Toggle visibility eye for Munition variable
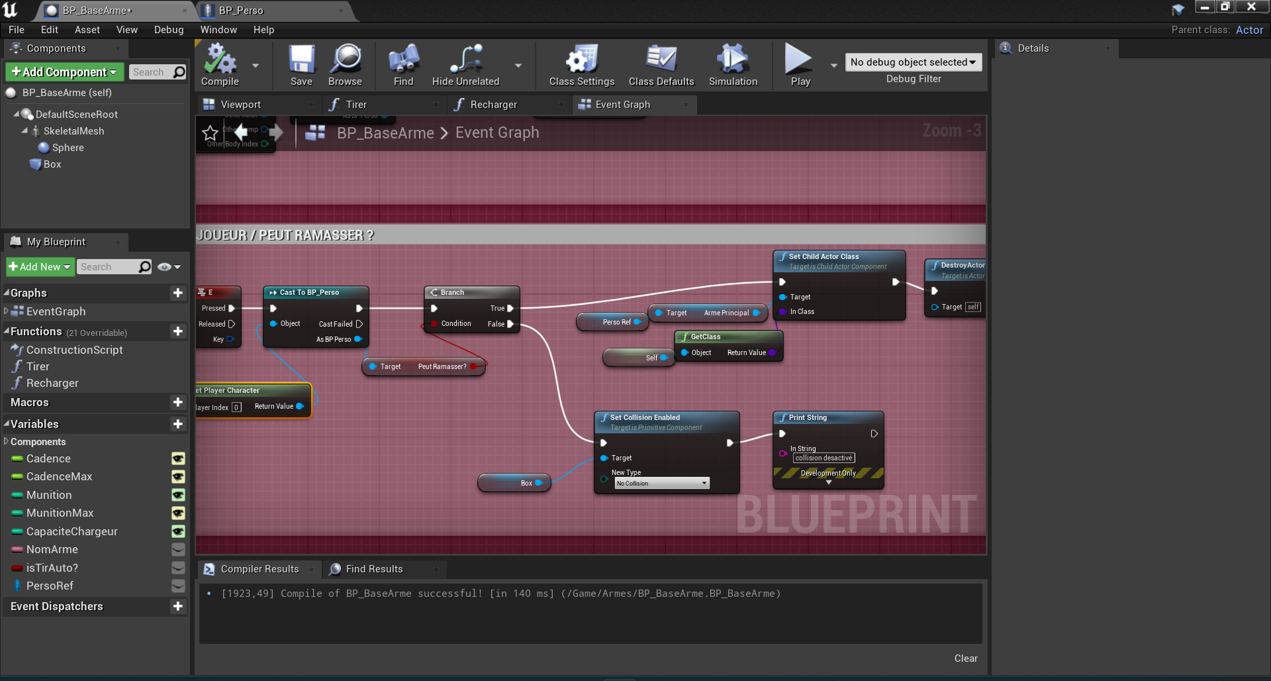Image resolution: width=1271 pixels, height=681 pixels. click(178, 495)
